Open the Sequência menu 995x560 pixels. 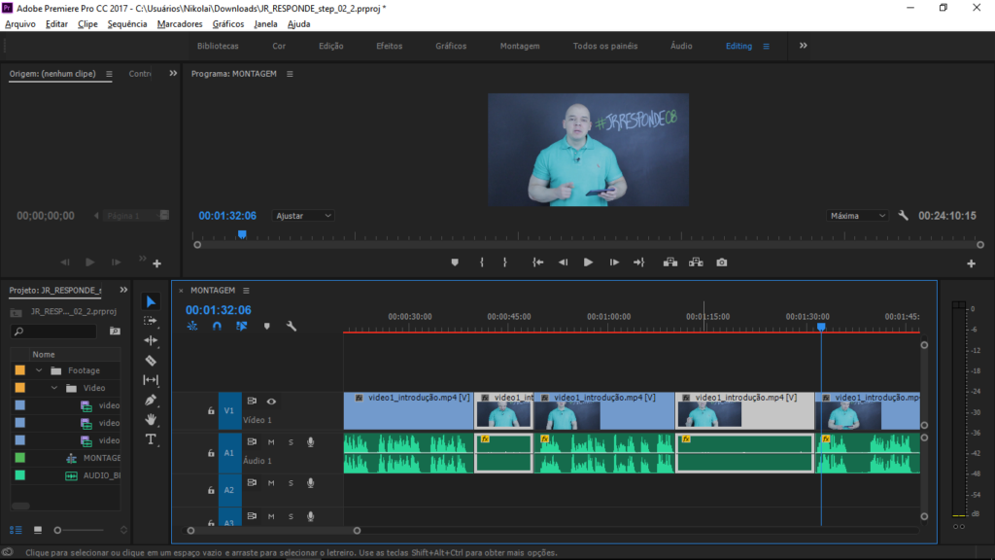click(127, 24)
